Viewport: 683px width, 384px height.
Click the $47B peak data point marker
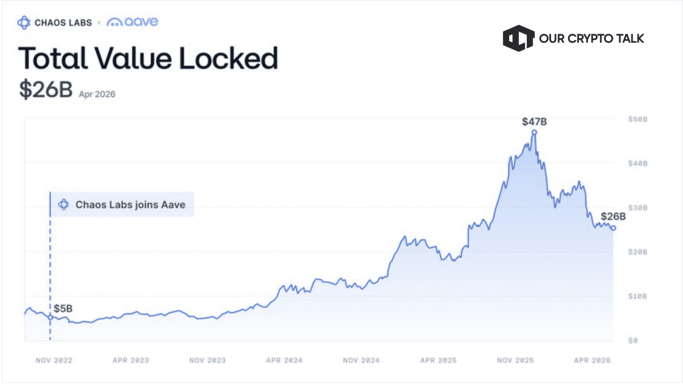[x=534, y=132]
